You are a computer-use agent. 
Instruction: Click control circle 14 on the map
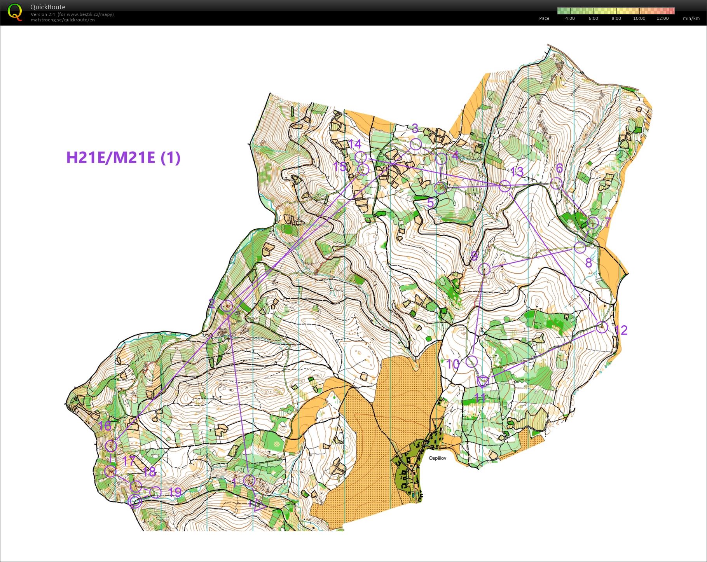361,157
